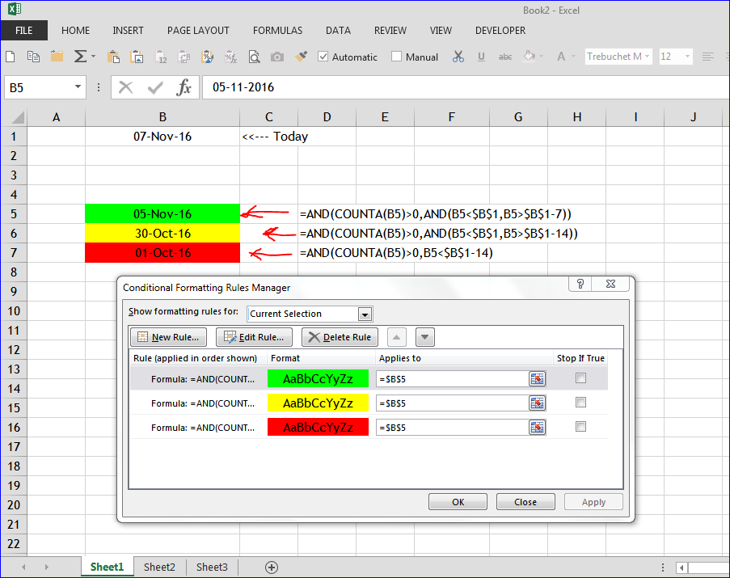Screen dimensions: 730x578
Task: Select cell B1 with 07-Nov-16
Action: (162, 137)
